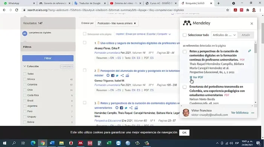
Task: Collapse the Colección filter section
Action: coord(25,66)
